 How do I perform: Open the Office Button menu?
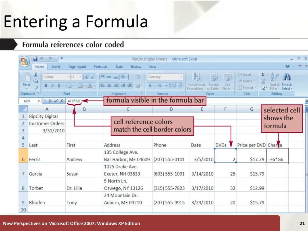pyautogui.click(x=24, y=61)
